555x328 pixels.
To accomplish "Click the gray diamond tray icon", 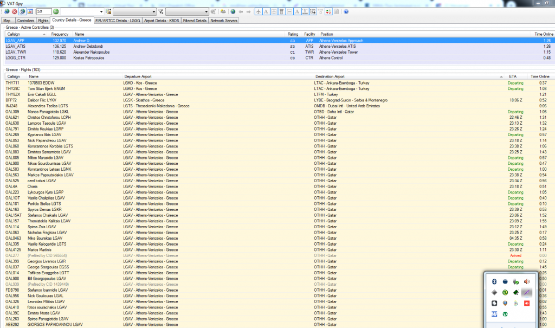I will [x=494, y=293].
